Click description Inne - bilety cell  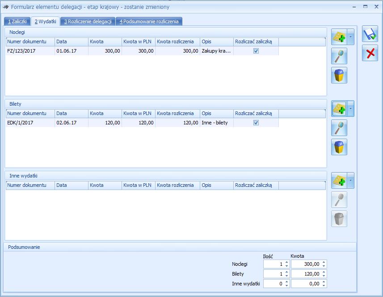[x=217, y=123]
